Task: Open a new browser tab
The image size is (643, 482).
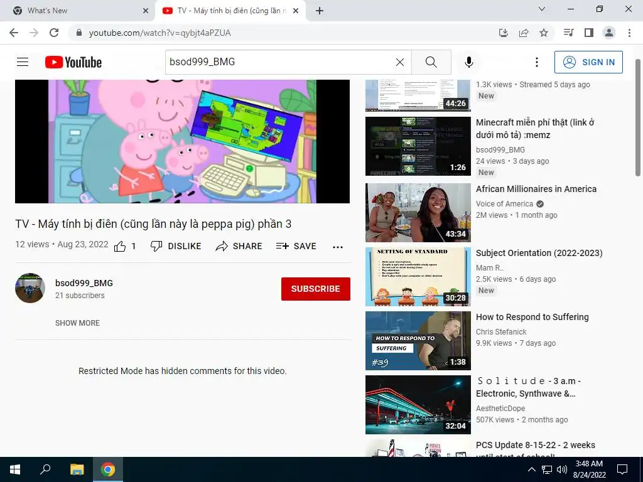Action: (320, 11)
